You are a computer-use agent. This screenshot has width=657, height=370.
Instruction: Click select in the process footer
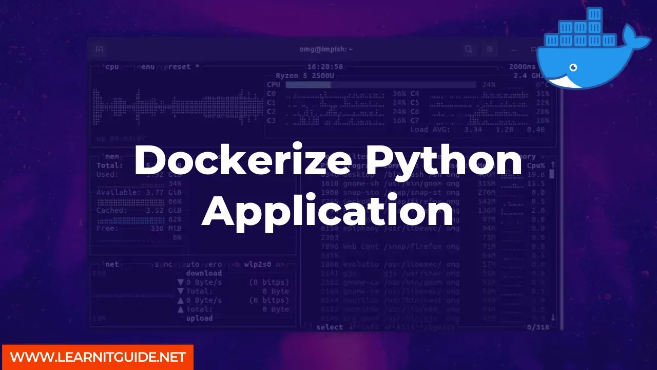(330, 327)
